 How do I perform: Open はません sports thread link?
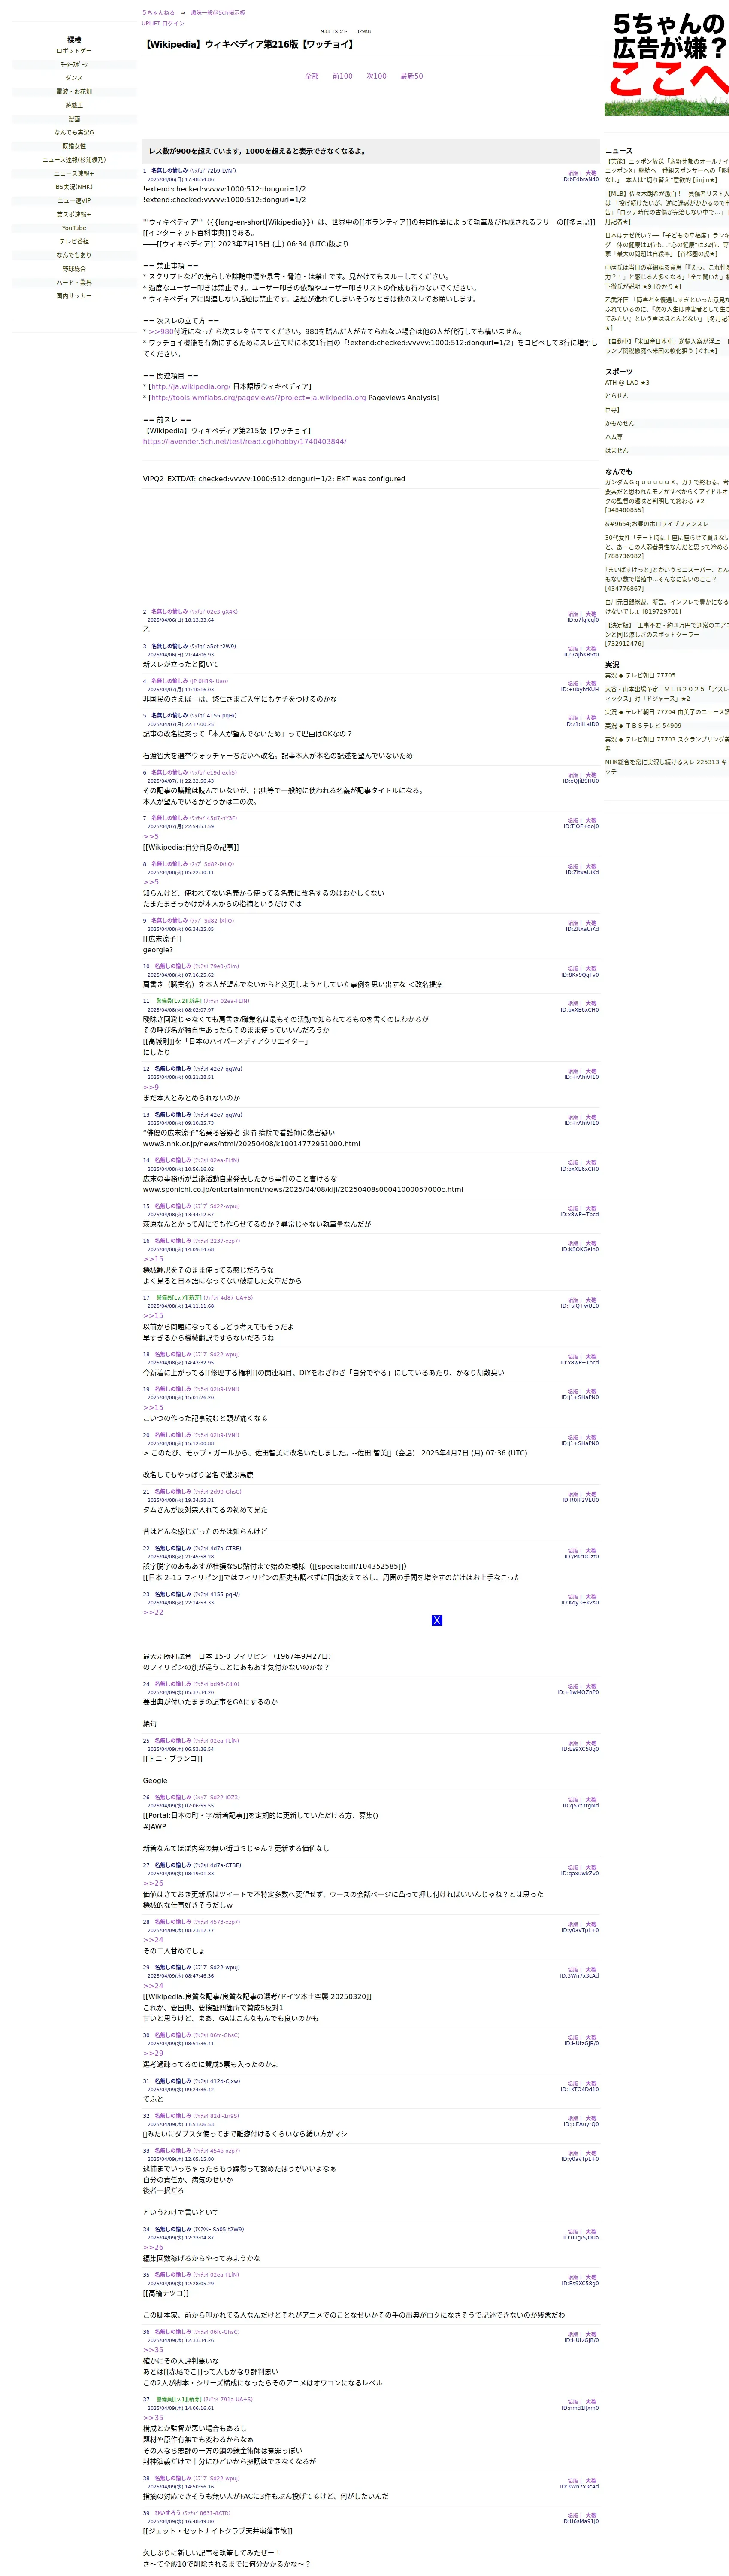coord(616,450)
